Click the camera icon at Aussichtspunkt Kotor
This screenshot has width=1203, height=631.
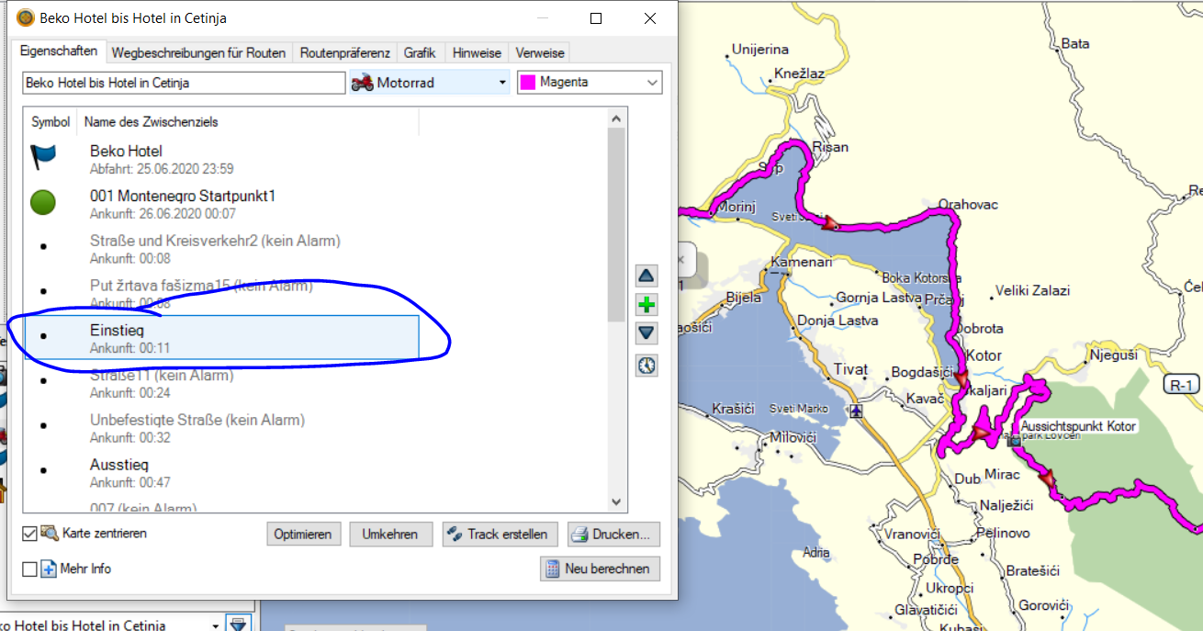(1014, 441)
